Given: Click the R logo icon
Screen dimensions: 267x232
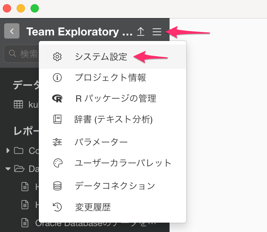Looking at the screenshot, I should pos(57,98).
